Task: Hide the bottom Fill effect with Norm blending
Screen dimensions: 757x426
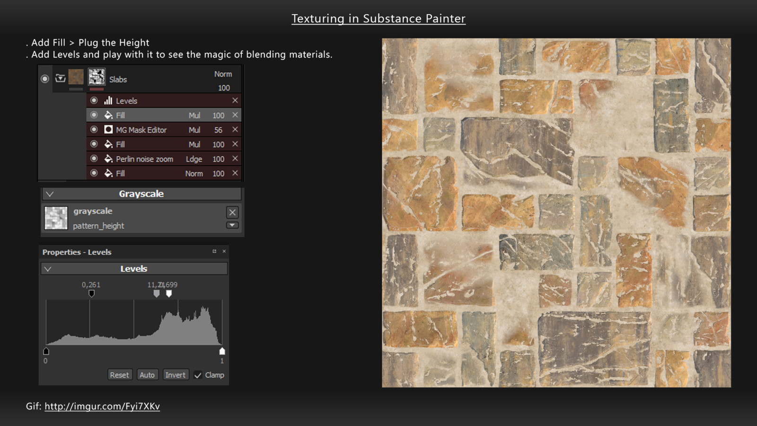Action: pos(94,173)
